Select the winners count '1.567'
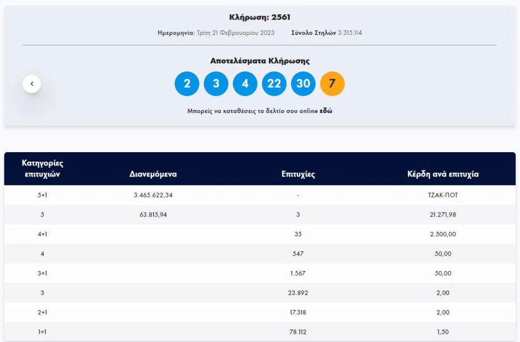Screen dimensions: 520x342 (298, 273)
